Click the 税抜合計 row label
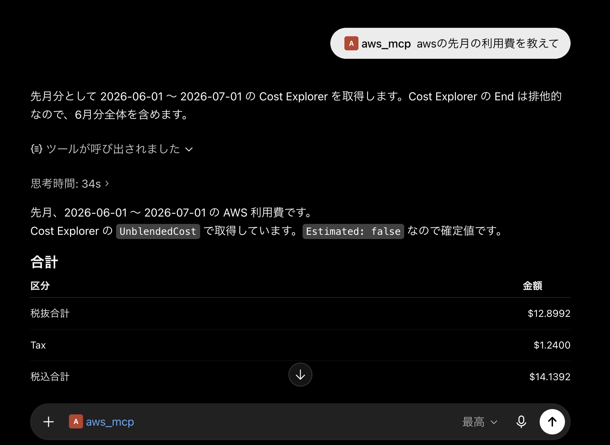 pyautogui.click(x=50, y=313)
